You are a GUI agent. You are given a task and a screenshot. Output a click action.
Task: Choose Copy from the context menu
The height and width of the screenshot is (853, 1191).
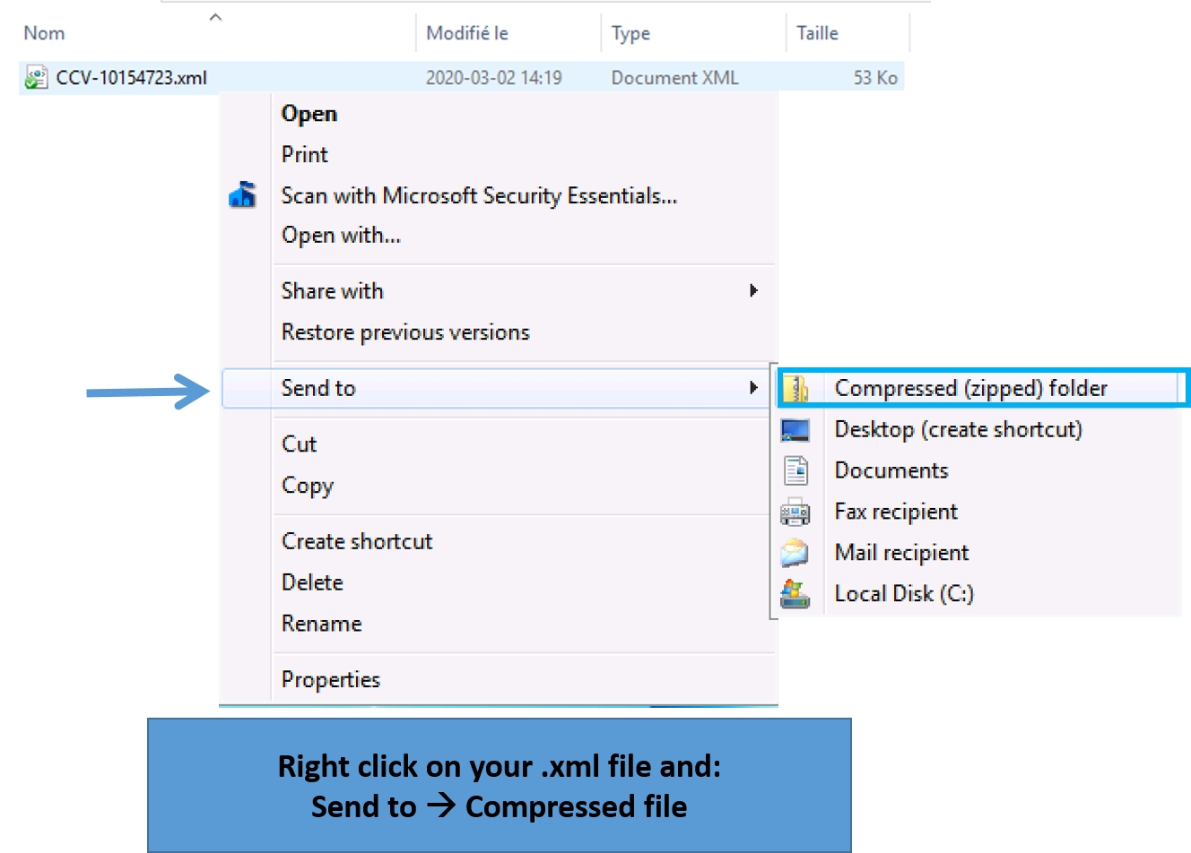coord(308,486)
